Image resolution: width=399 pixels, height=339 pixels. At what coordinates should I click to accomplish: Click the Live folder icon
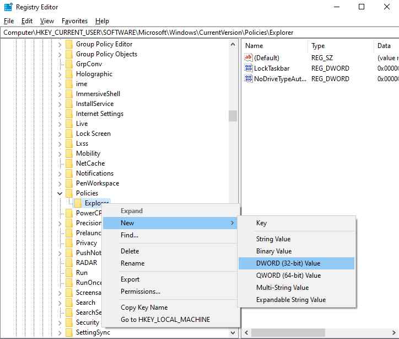(x=69, y=124)
